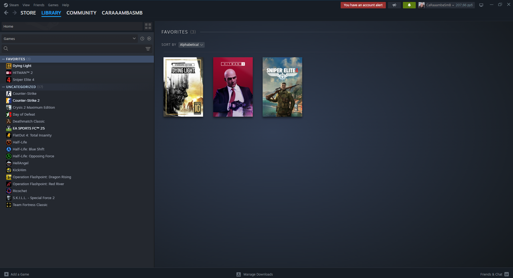This screenshot has height=278, width=513.
Task: Go to the LIBRARY tab
Action: pos(51,13)
